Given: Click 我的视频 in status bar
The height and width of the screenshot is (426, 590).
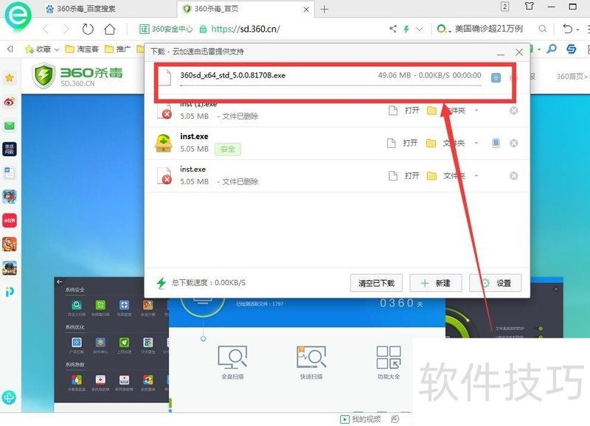Looking at the screenshot, I should pyautogui.click(x=361, y=419).
